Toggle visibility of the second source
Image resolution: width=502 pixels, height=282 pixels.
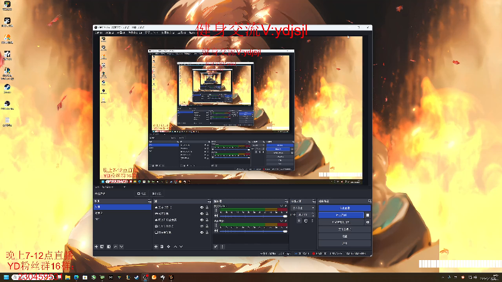(201, 214)
